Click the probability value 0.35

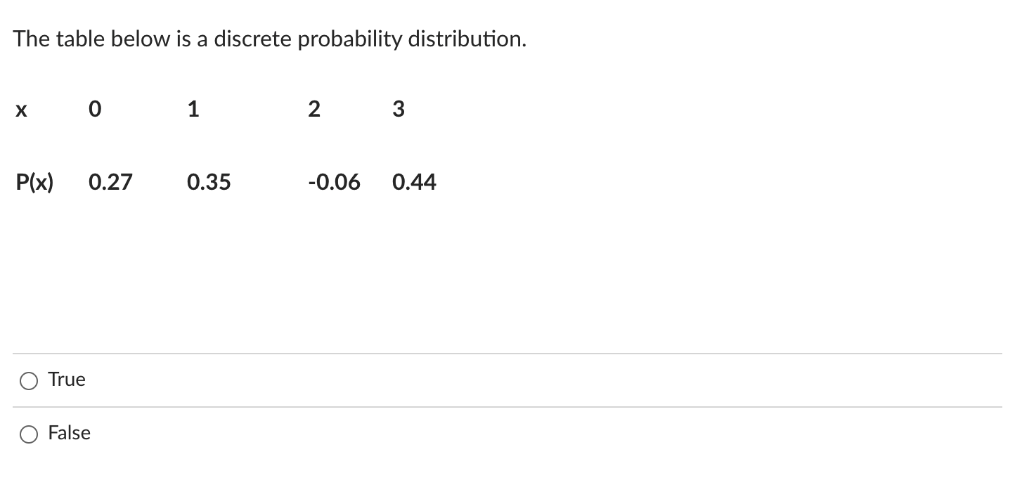coord(209,182)
